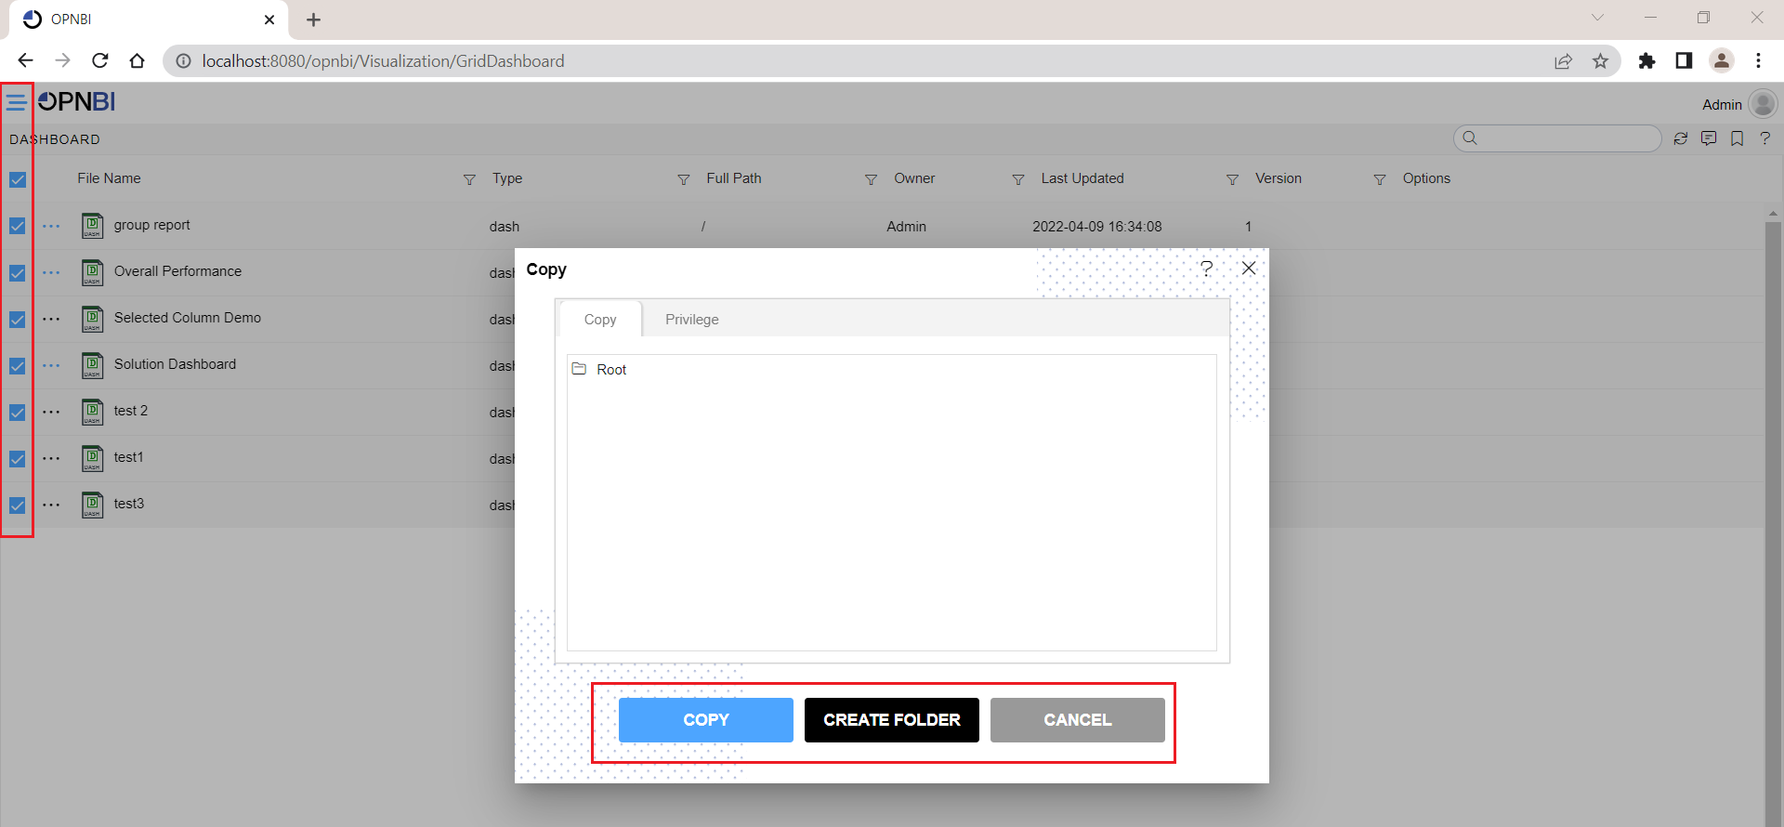
Task: Click the '2022-04-09 16:34:08' date cell
Action: (x=1097, y=227)
